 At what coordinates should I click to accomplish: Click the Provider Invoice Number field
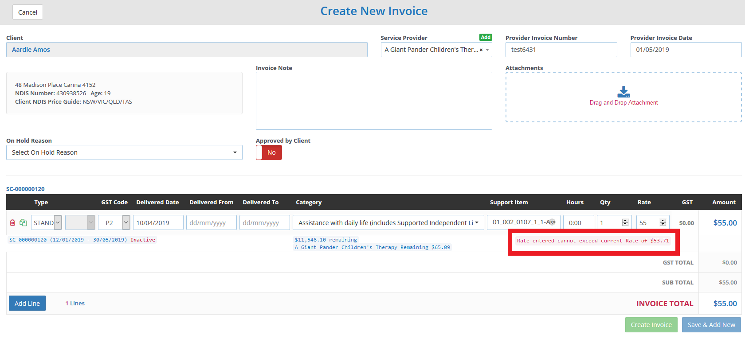[x=561, y=50]
